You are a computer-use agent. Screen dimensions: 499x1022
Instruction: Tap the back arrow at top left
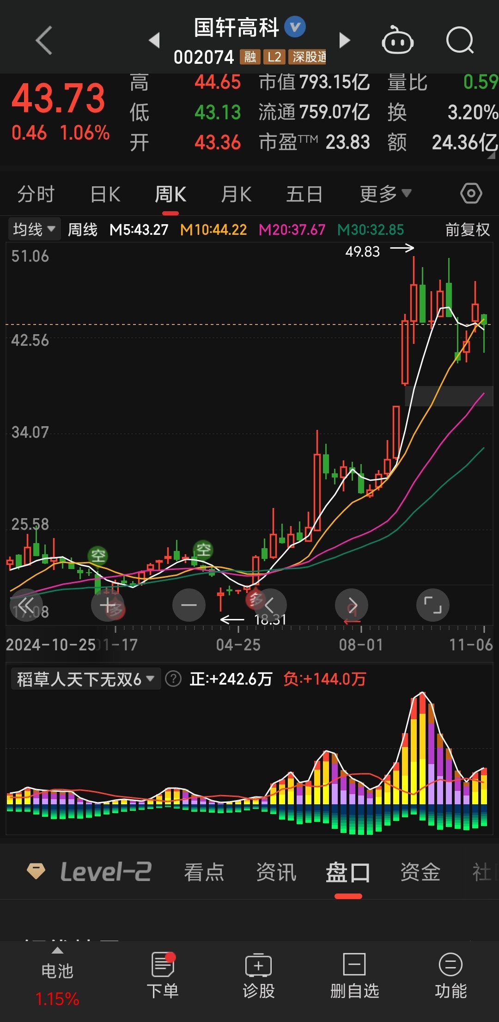[x=44, y=41]
